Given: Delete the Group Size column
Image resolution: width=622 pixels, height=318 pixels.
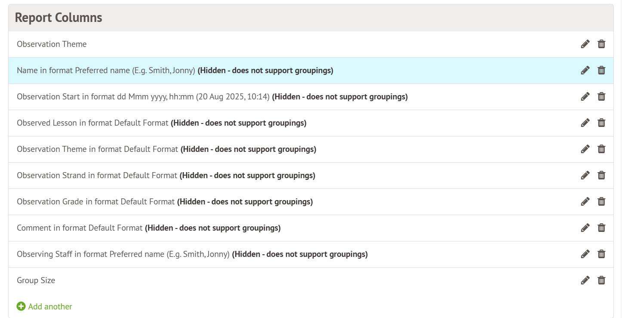Looking at the screenshot, I should click(x=601, y=280).
